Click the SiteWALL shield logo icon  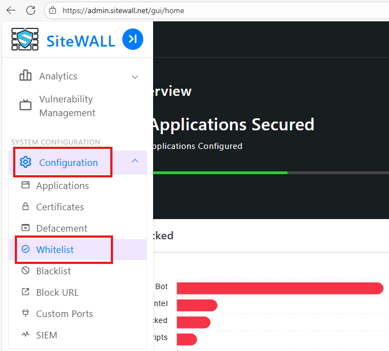[25, 39]
